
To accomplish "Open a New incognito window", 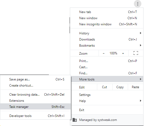I will [x=107, y=24].
